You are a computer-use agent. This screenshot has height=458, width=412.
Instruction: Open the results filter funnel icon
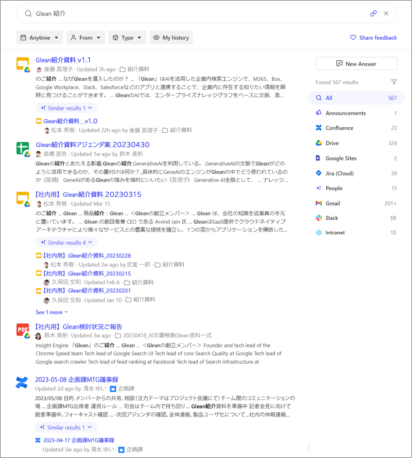(x=394, y=82)
